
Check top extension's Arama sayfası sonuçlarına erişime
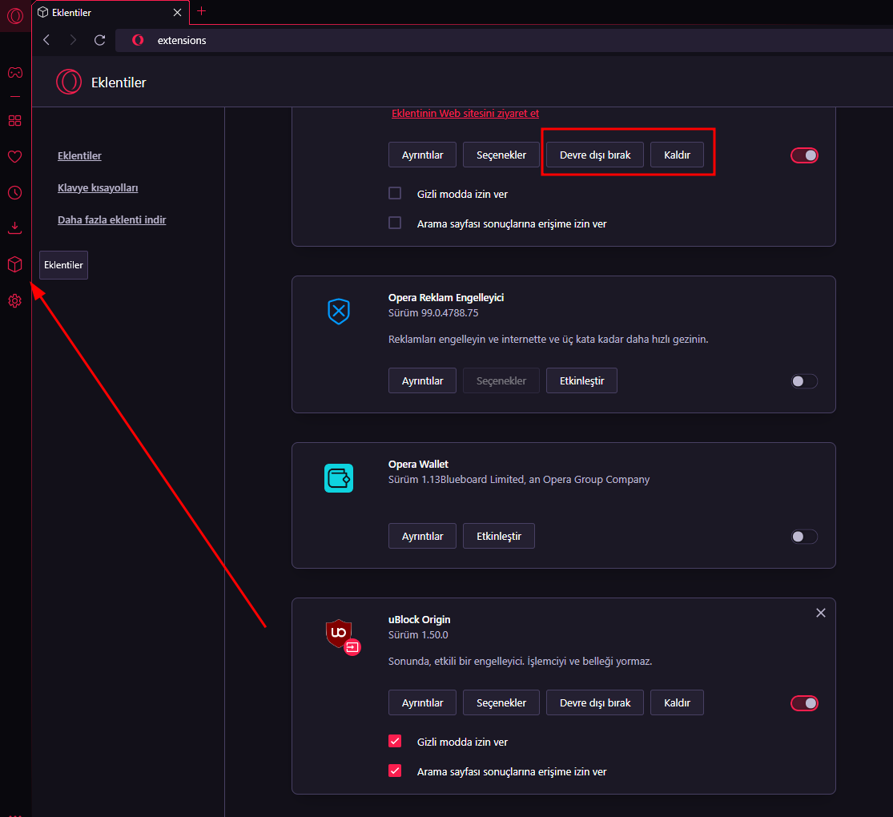coord(395,223)
